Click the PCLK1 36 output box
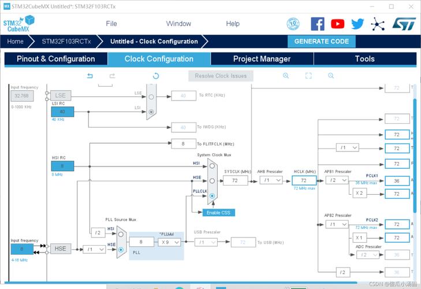The image size is (421, 289). click(x=397, y=181)
